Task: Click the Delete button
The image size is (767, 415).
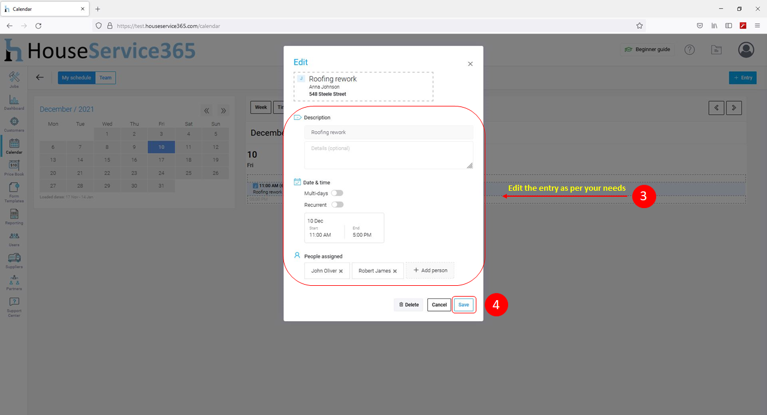Action: click(409, 305)
